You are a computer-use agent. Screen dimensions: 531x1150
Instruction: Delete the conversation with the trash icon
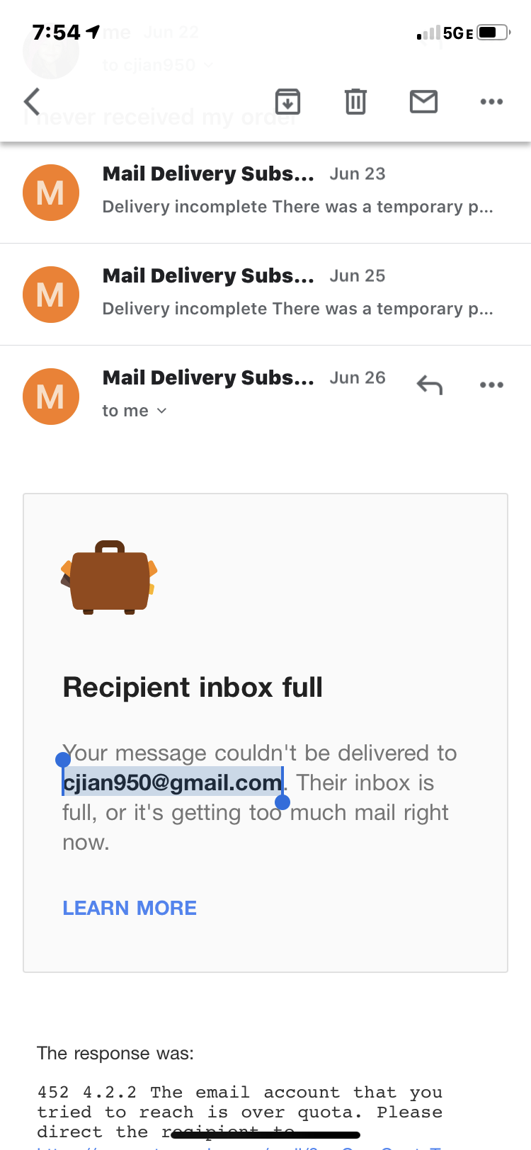[355, 102]
